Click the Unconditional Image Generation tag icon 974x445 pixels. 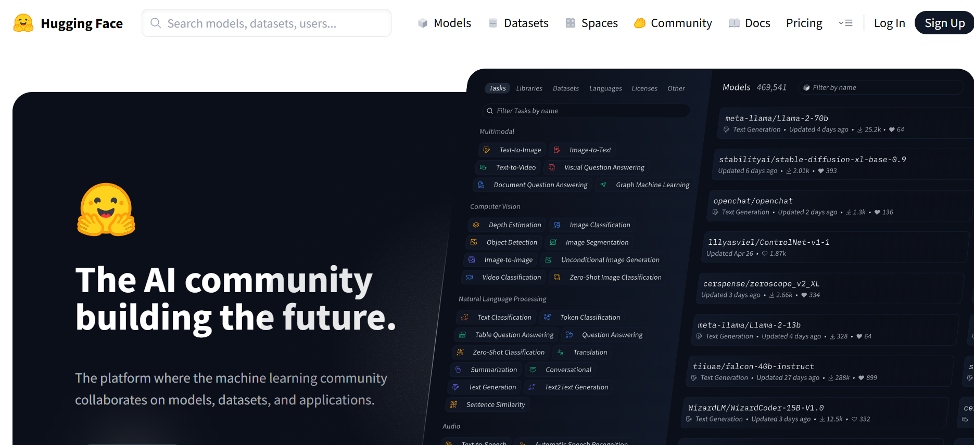click(x=549, y=259)
